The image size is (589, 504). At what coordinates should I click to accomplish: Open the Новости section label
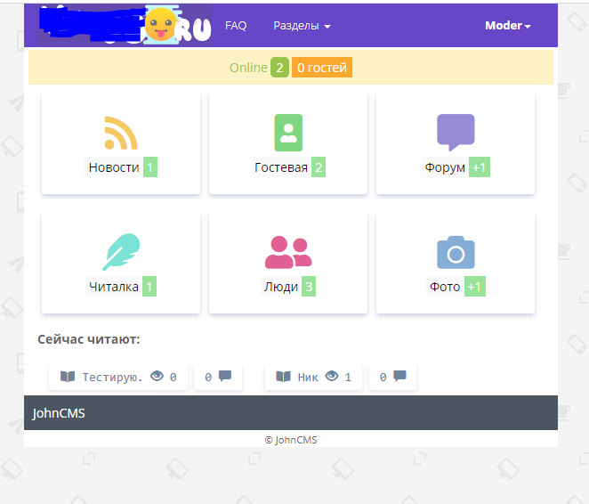114,167
